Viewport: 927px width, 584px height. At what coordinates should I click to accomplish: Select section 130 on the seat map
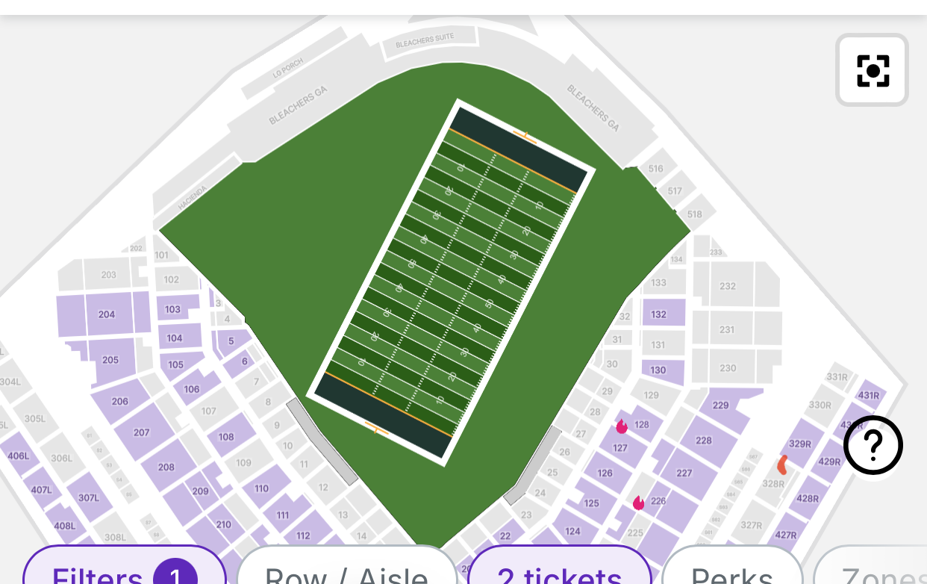pos(658,370)
